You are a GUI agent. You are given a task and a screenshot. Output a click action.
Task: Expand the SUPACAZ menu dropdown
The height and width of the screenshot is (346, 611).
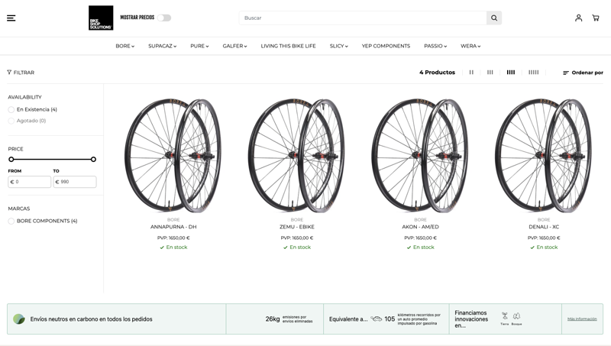point(162,46)
